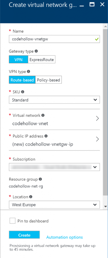Click the Virtual network info icon
The width and height of the screenshot is (108, 258).
click(43, 115)
